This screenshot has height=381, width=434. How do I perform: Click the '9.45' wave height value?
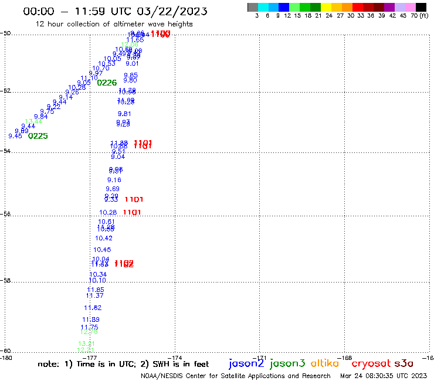pyautogui.click(x=15, y=136)
